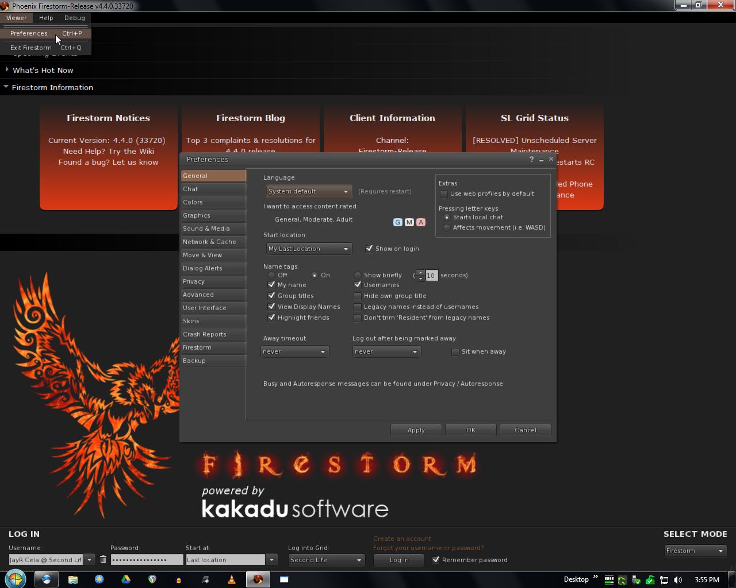Open the Start at location dropdown arrow
The height and width of the screenshot is (588, 736).
[271, 560]
